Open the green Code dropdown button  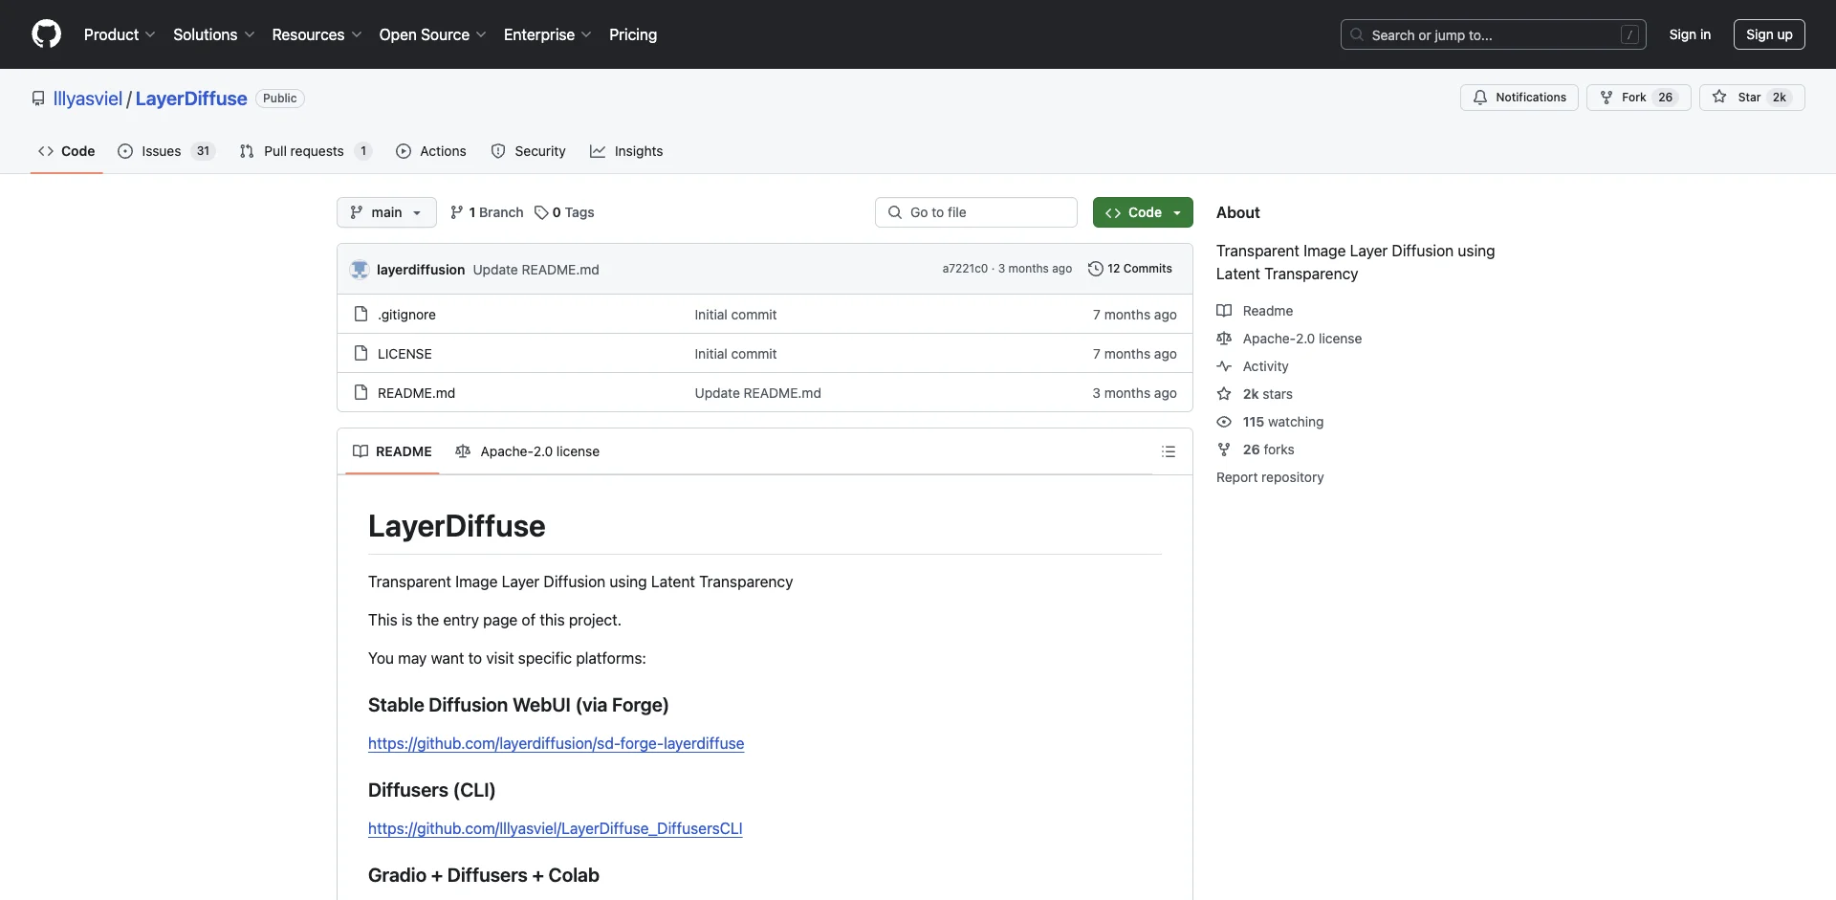1143,212
